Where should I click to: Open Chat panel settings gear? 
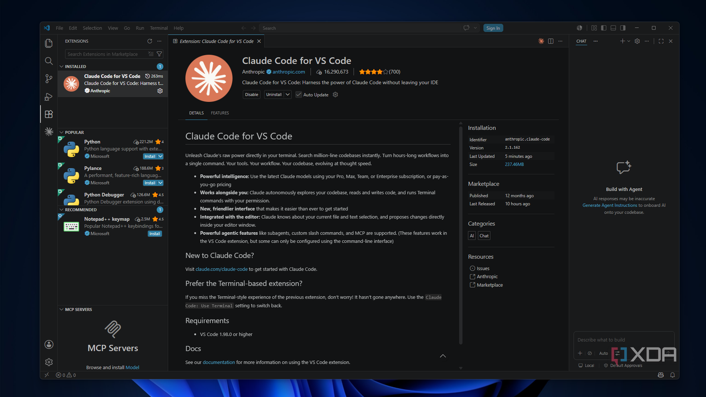[x=637, y=41]
